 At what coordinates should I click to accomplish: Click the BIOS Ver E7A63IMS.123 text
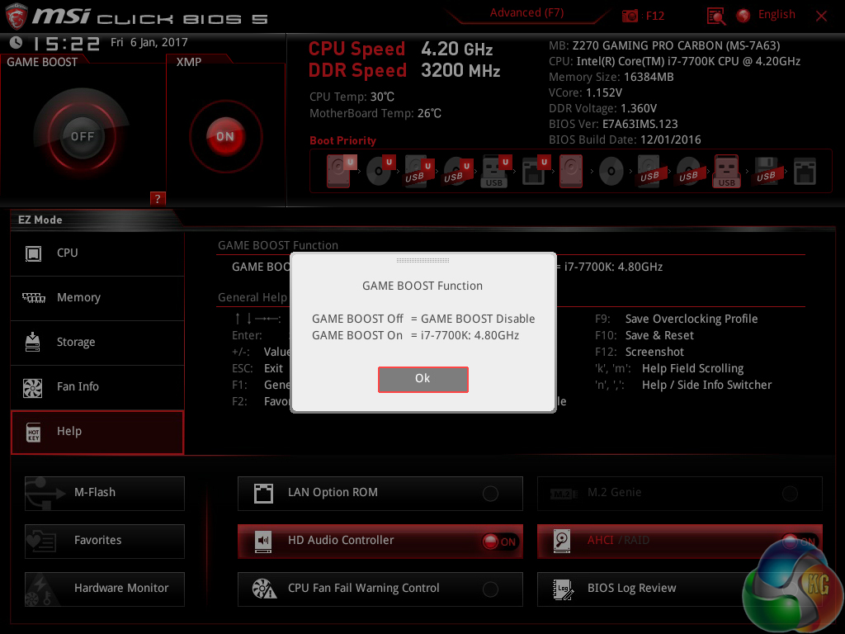pyautogui.click(x=613, y=125)
